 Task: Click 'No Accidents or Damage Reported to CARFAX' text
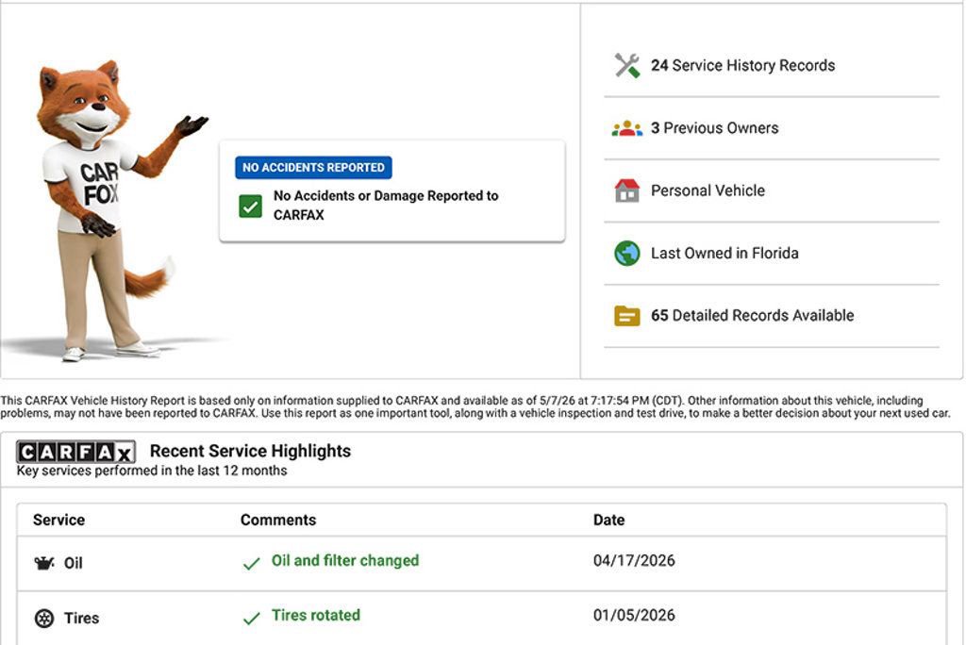(x=386, y=206)
